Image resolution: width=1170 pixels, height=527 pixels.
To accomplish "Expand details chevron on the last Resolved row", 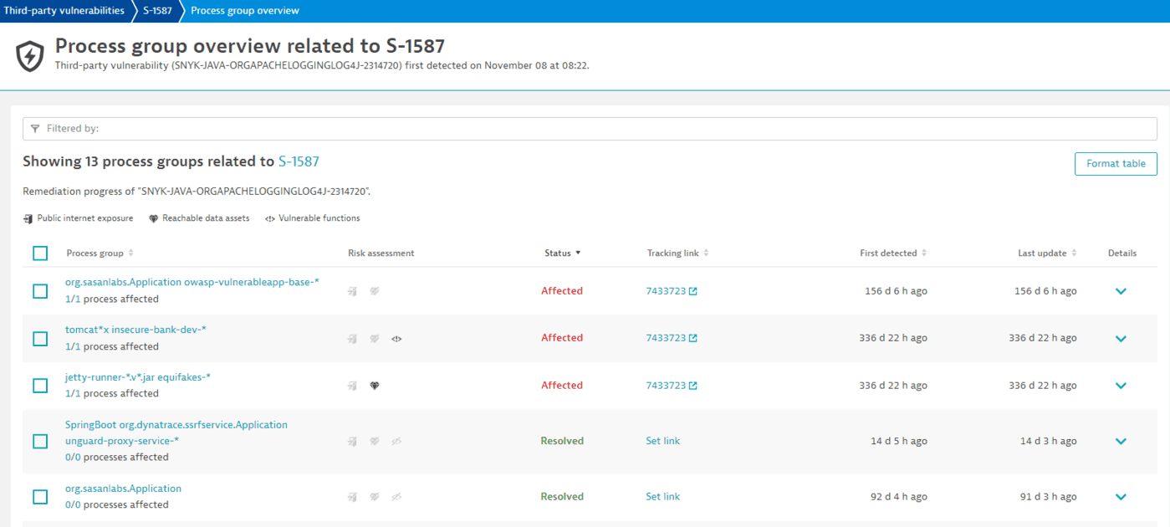I will click(1121, 496).
